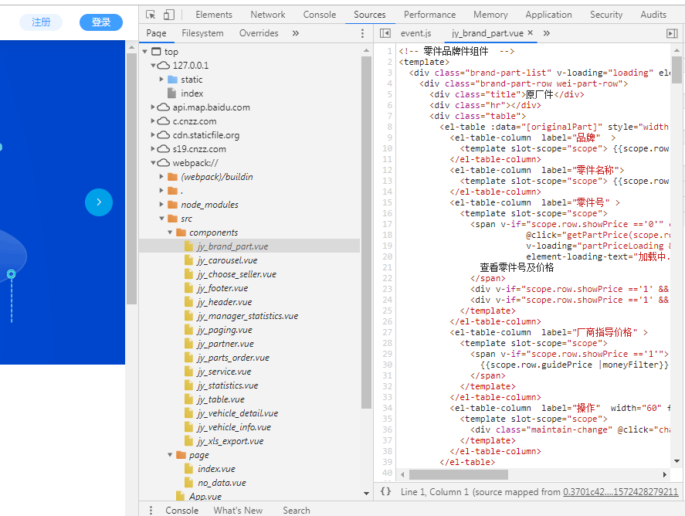Switch to the event.js editor tab
Viewport: 685px width, 516px height.
(416, 33)
